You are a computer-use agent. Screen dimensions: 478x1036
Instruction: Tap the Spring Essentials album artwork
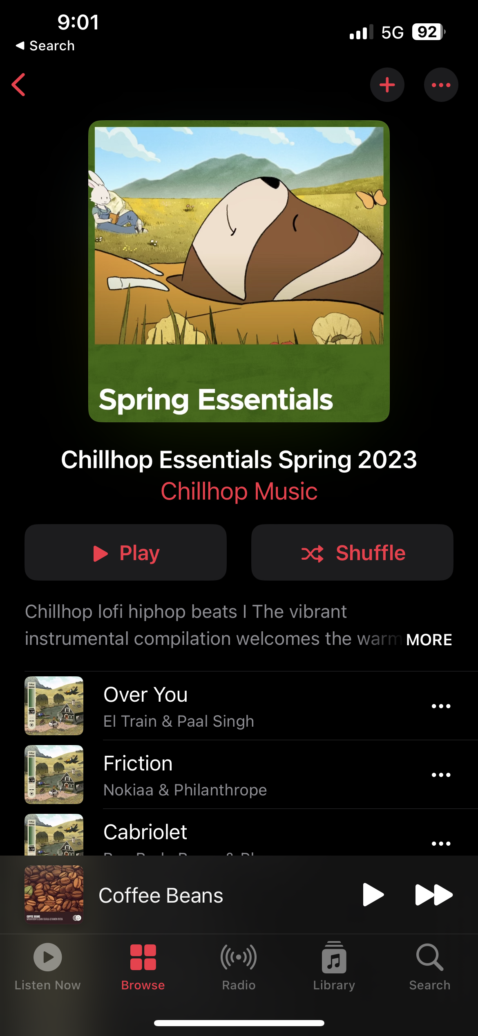pyautogui.click(x=239, y=271)
